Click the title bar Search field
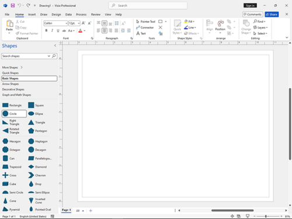 click(x=148, y=5)
